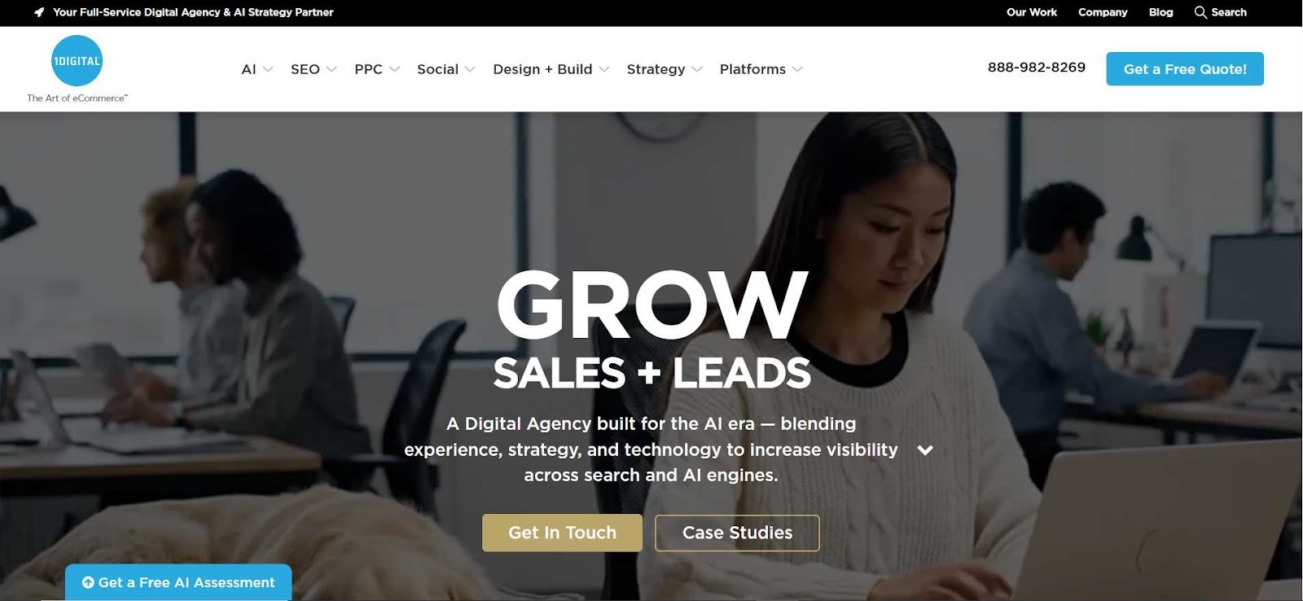Call the 888-982-8269 phone number link
This screenshot has height=601, width=1303.
1037,68
